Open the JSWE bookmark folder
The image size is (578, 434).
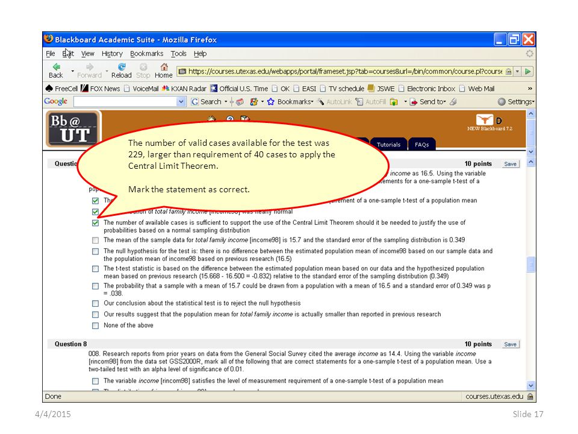381,89
